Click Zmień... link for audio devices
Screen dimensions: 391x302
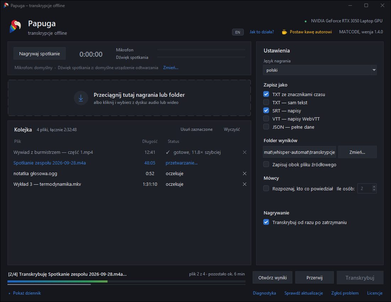(x=171, y=68)
